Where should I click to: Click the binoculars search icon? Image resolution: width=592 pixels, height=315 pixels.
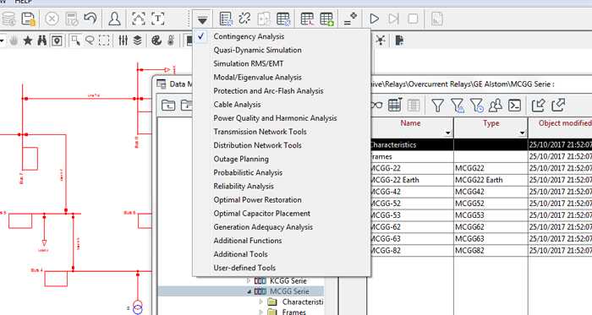coord(42,41)
